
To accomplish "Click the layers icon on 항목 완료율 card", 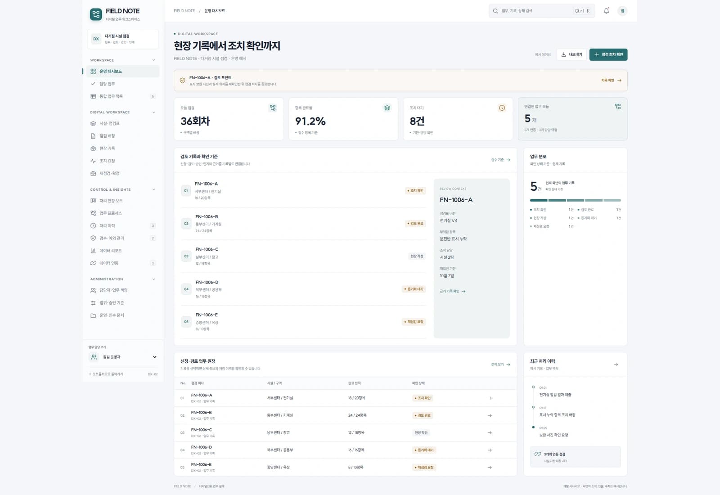I will point(387,108).
